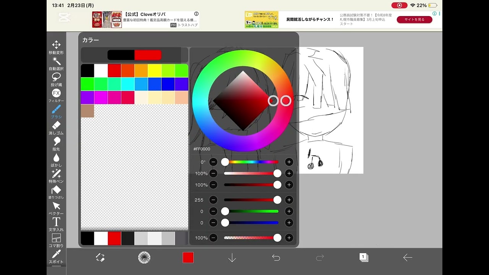Pick the white palette swatch

pos(101,71)
